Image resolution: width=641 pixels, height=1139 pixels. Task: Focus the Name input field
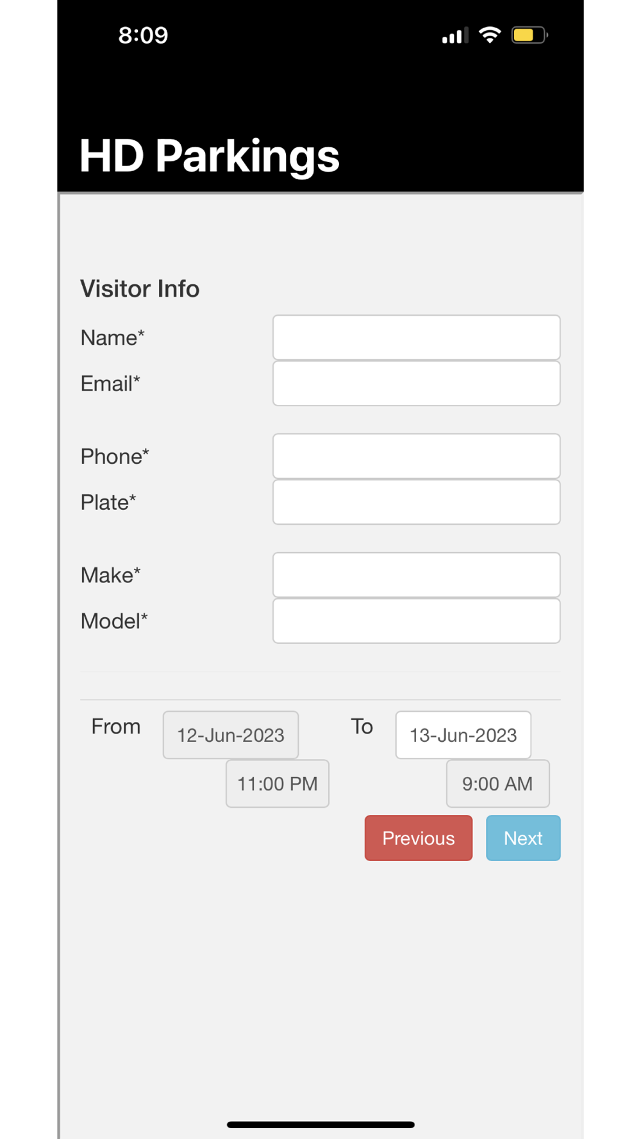click(x=417, y=337)
